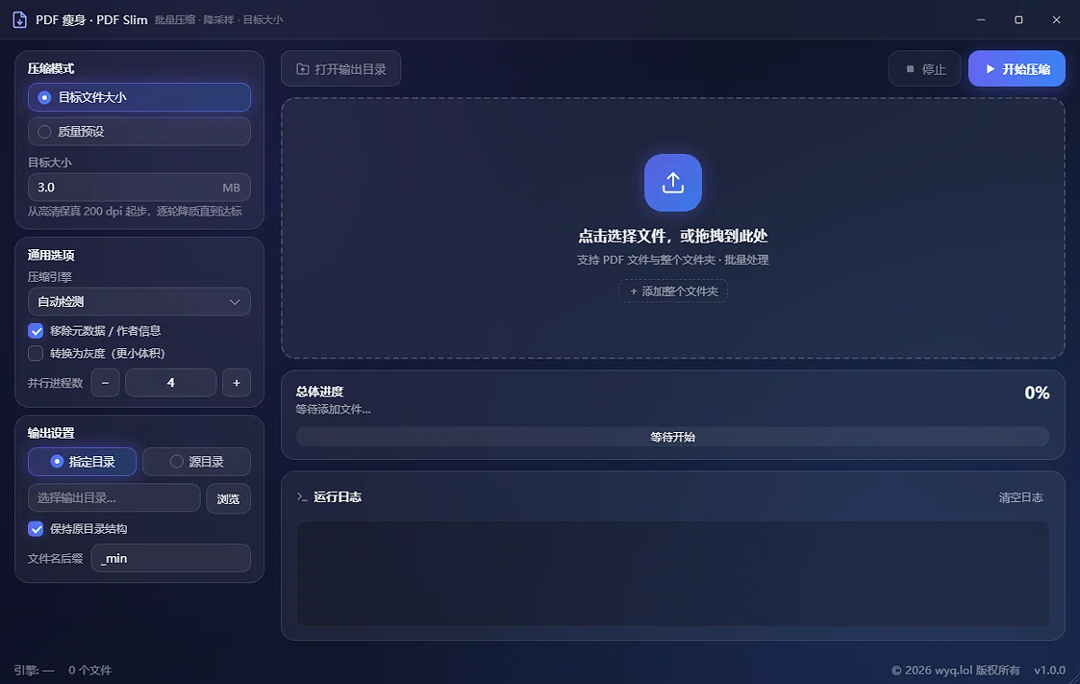Image resolution: width=1080 pixels, height=684 pixels.
Task: Click the MB unit label
Action: pyautogui.click(x=232, y=188)
